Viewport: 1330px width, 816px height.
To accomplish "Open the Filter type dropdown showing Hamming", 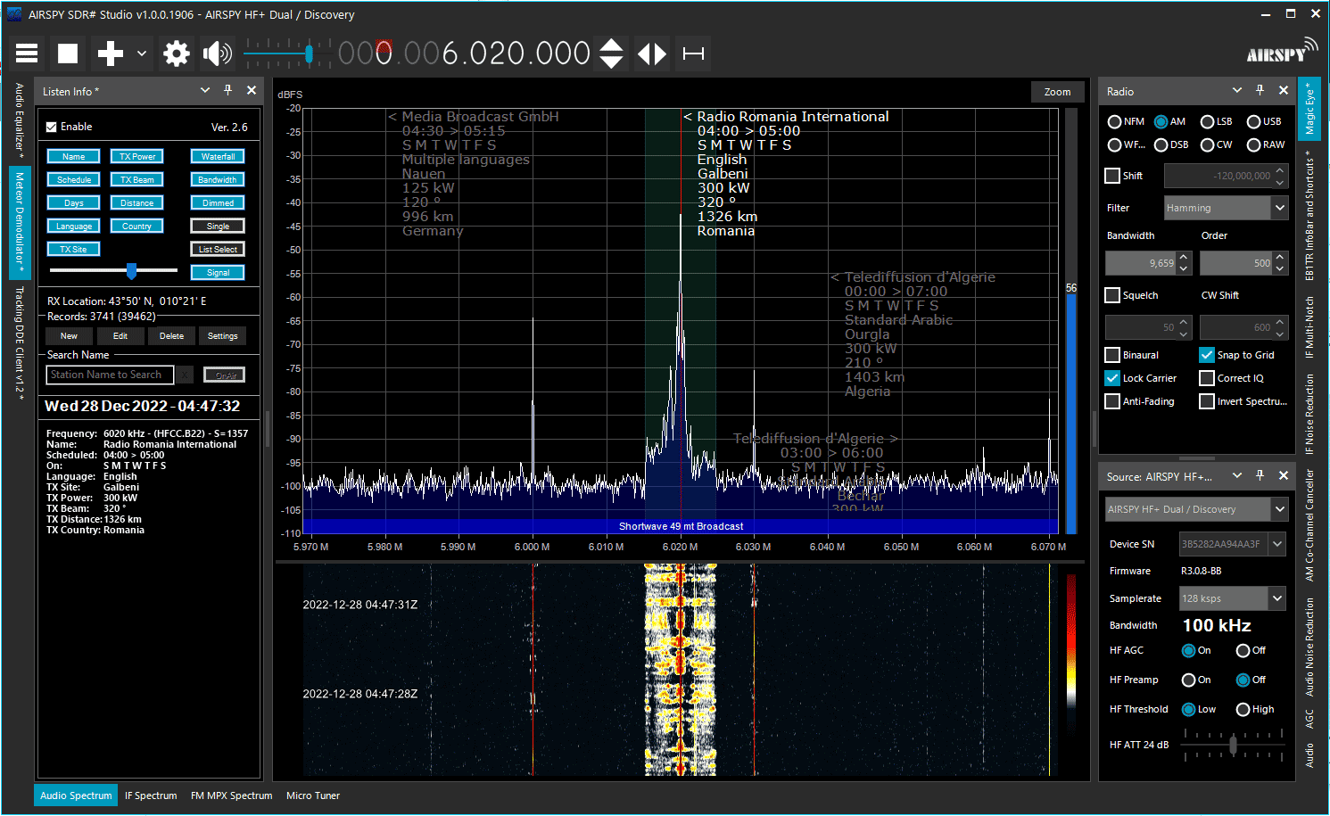I will 1226,207.
